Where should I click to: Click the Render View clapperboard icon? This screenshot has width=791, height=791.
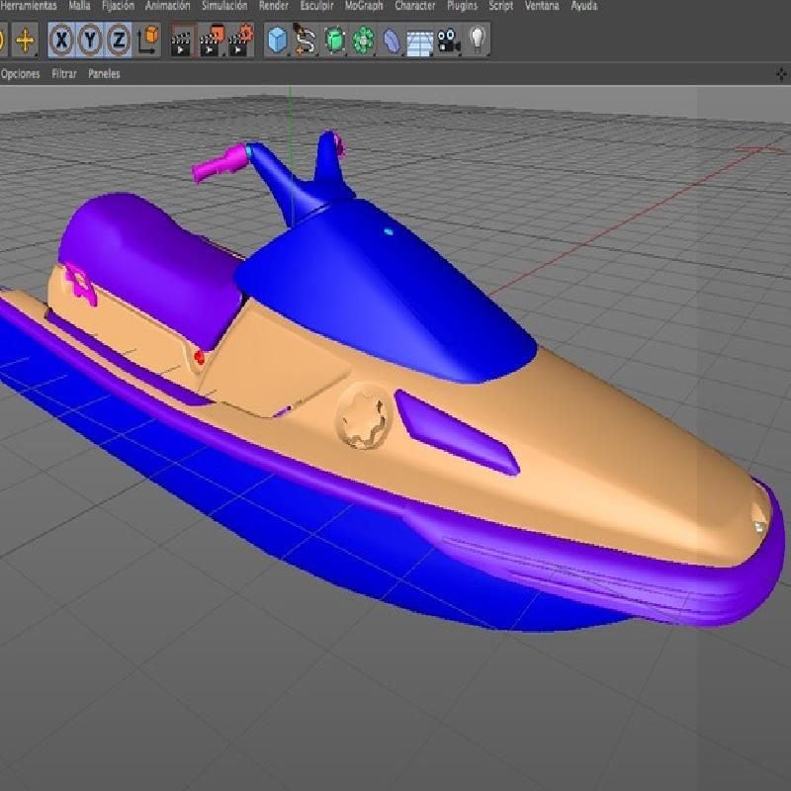tap(182, 41)
